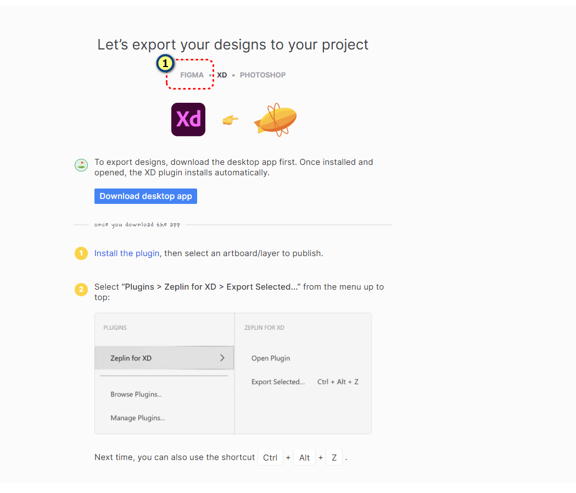
Task: Choose Zeplin for XD menu entry
Action: pos(131,358)
